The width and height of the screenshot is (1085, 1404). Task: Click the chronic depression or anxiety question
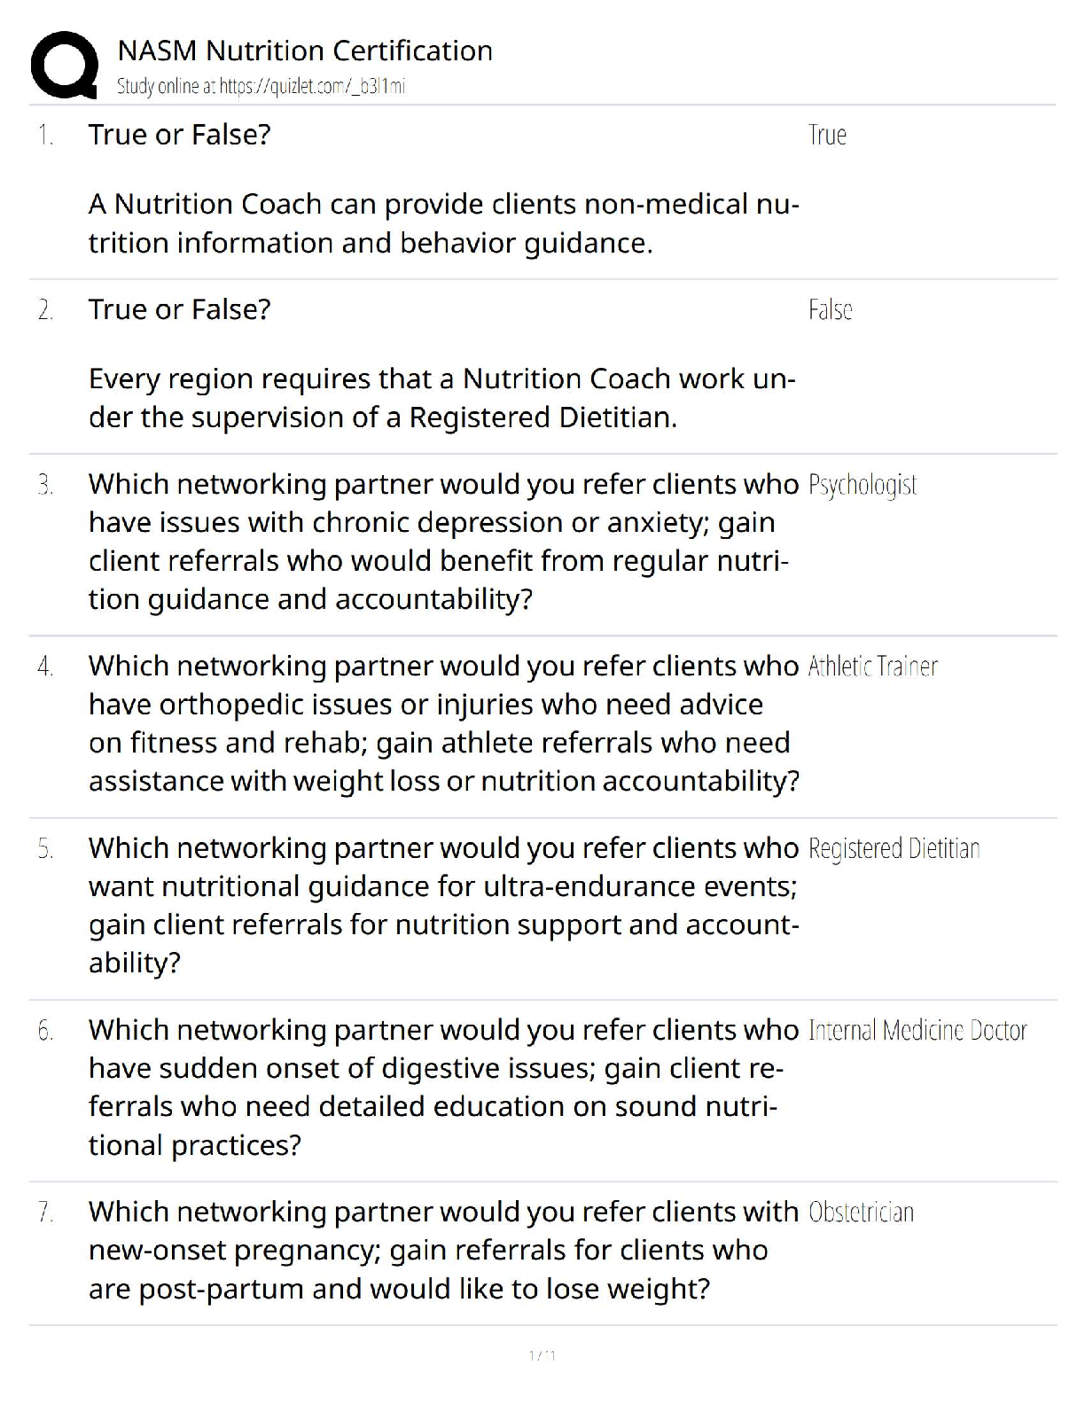(441, 542)
